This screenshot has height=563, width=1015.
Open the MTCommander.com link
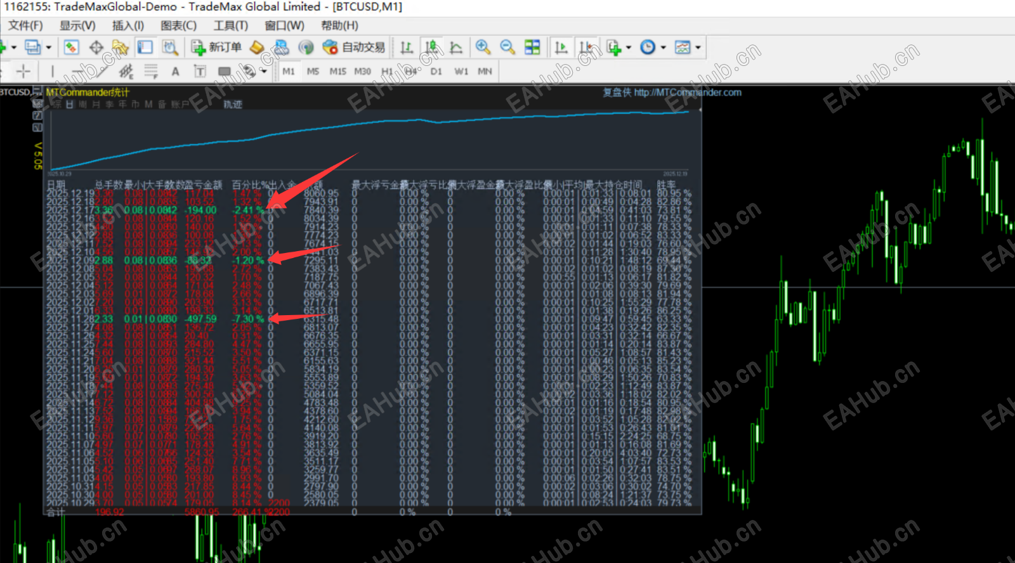(688, 93)
